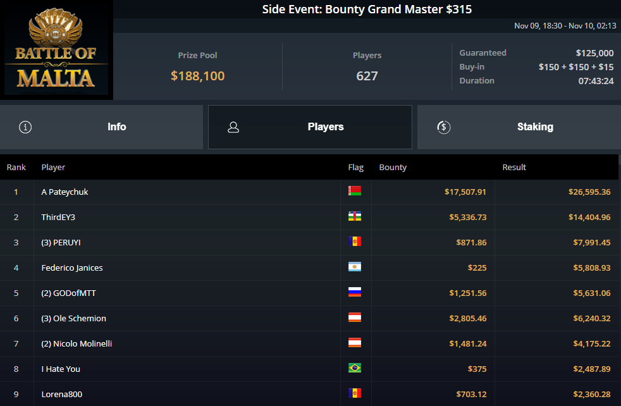Click the info circle icon
This screenshot has width=621, height=406.
coord(25,127)
